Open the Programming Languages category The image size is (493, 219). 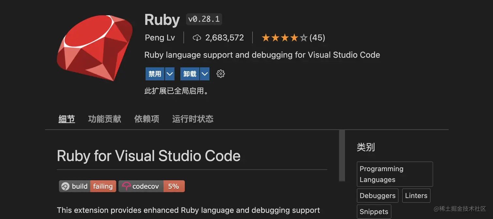pos(395,174)
